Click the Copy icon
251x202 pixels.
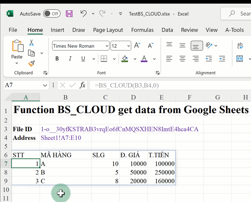[32, 53]
